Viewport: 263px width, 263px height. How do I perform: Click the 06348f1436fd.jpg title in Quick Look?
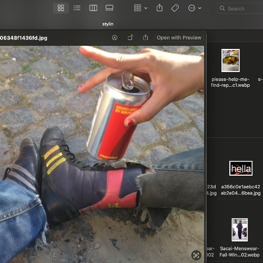24,38
